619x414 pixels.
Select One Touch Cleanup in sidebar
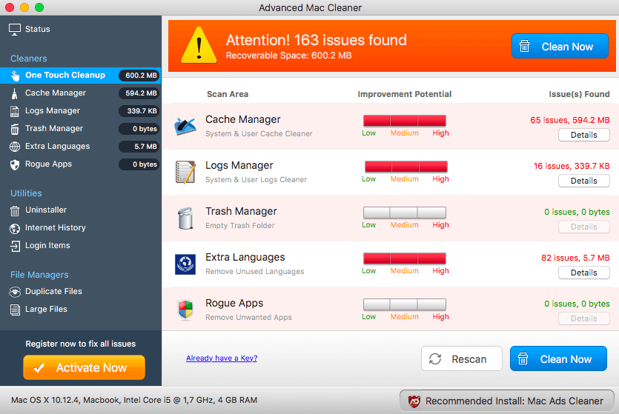coord(64,76)
